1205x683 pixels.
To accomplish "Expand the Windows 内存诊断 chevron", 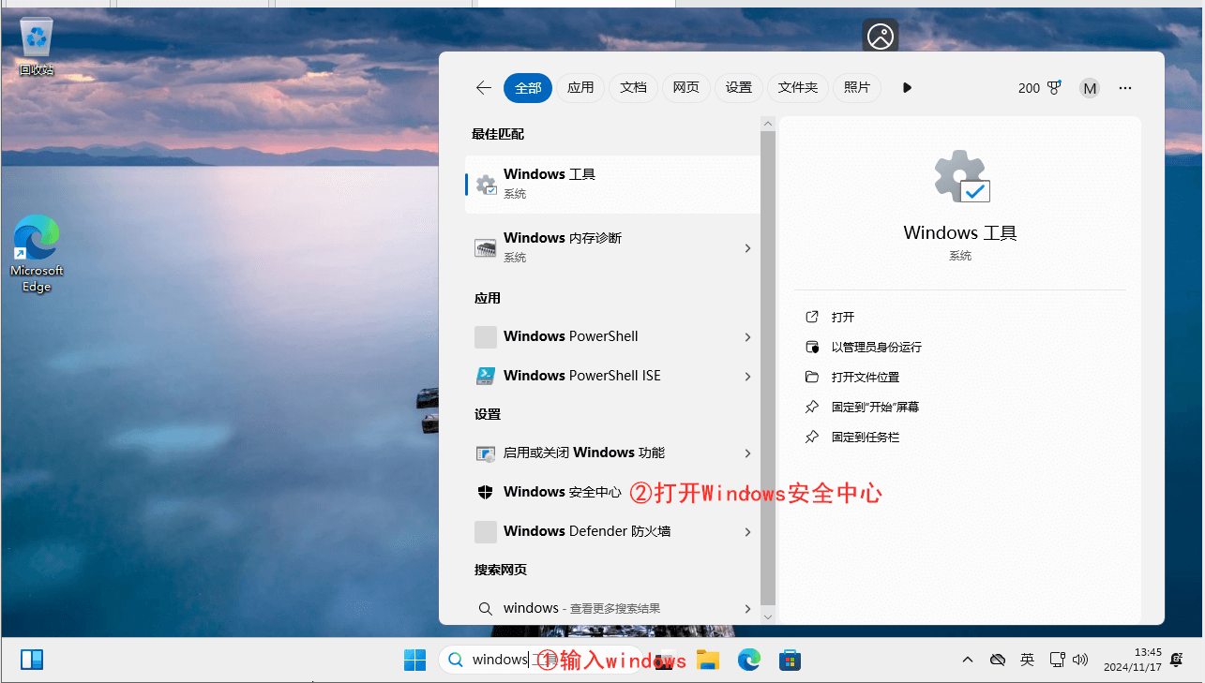I will coord(747,248).
